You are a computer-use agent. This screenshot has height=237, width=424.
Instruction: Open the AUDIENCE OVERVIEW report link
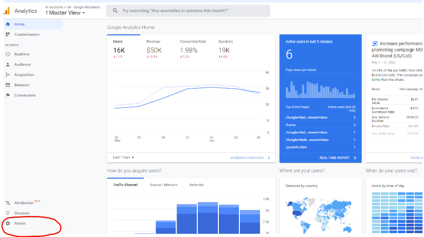[247, 158]
